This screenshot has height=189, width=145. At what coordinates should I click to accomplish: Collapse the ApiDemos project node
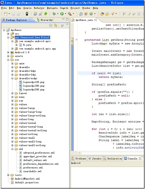coord(4,30)
